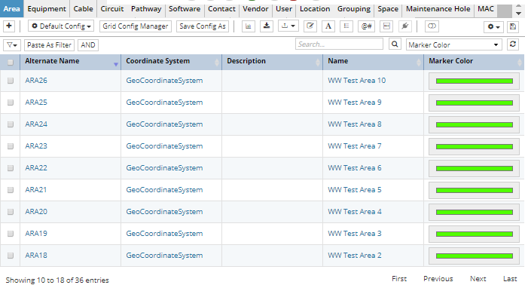Click the magnifier search button
Image resolution: width=525 pixels, height=288 pixels.
coord(395,44)
